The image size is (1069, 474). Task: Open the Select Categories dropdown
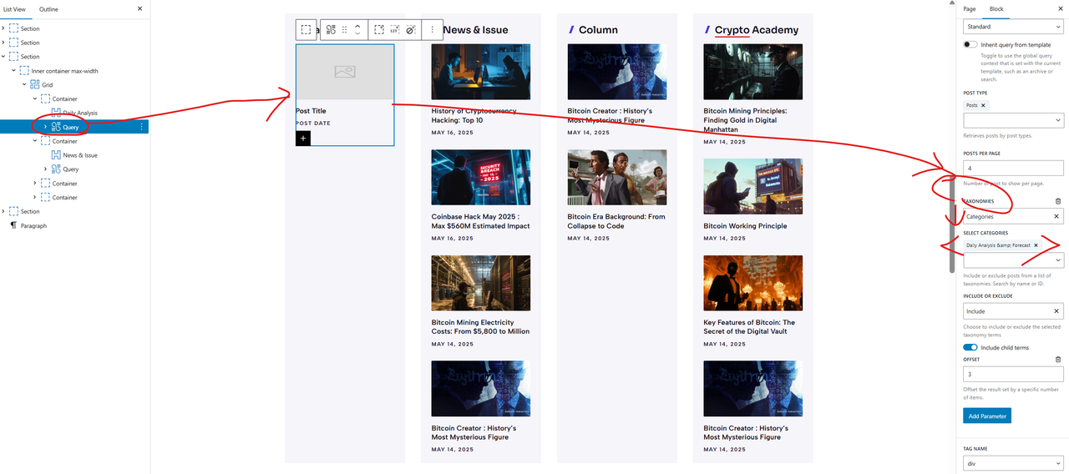click(1013, 260)
